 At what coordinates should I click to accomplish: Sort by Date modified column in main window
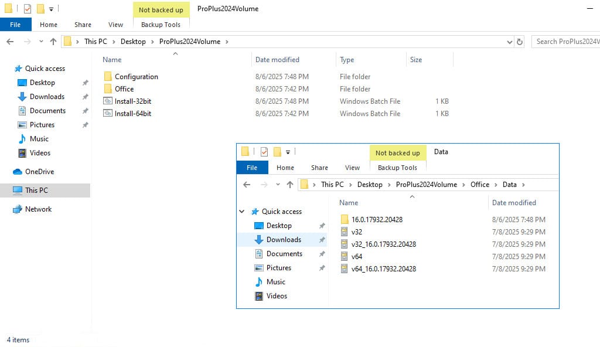pyautogui.click(x=277, y=60)
